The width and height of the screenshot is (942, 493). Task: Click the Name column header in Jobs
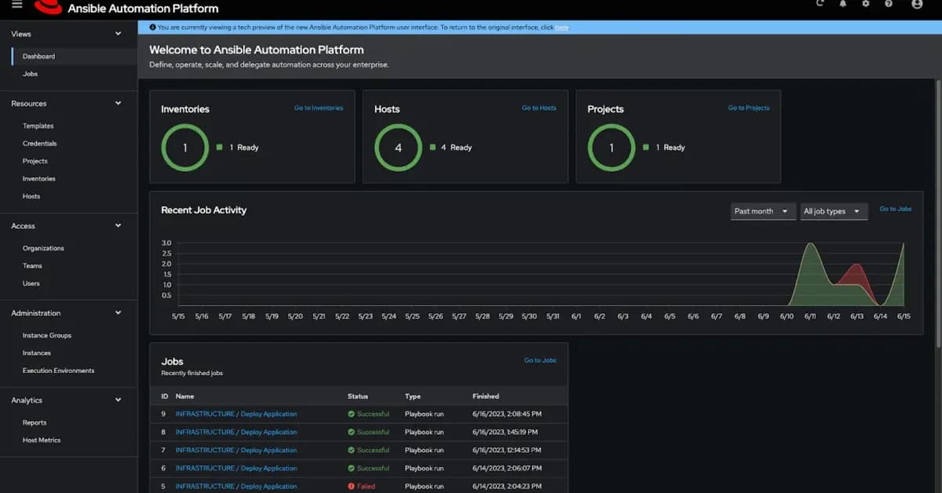click(x=184, y=396)
